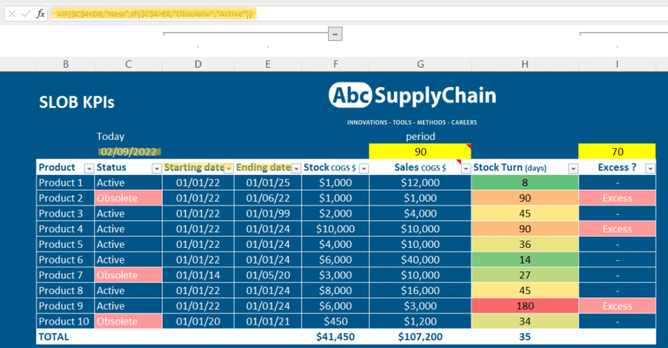The height and width of the screenshot is (348, 668).
Task: Select column E header
Action: (x=268, y=64)
